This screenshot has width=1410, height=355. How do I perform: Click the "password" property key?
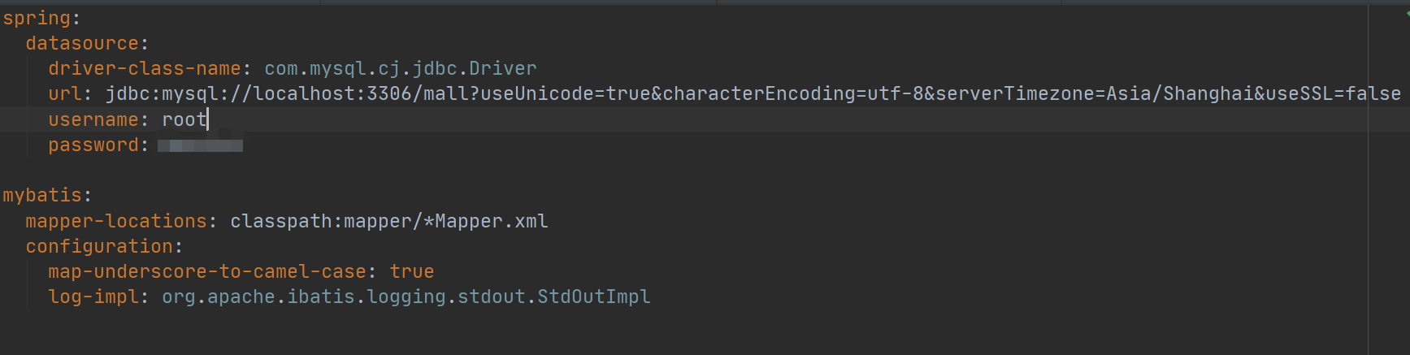(93, 145)
